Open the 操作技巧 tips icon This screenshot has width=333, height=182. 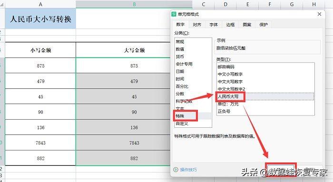tap(176, 170)
